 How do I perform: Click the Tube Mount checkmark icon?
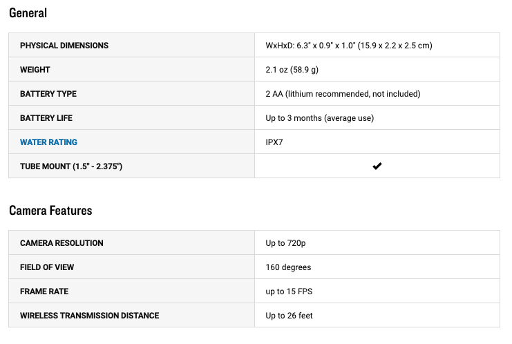377,166
